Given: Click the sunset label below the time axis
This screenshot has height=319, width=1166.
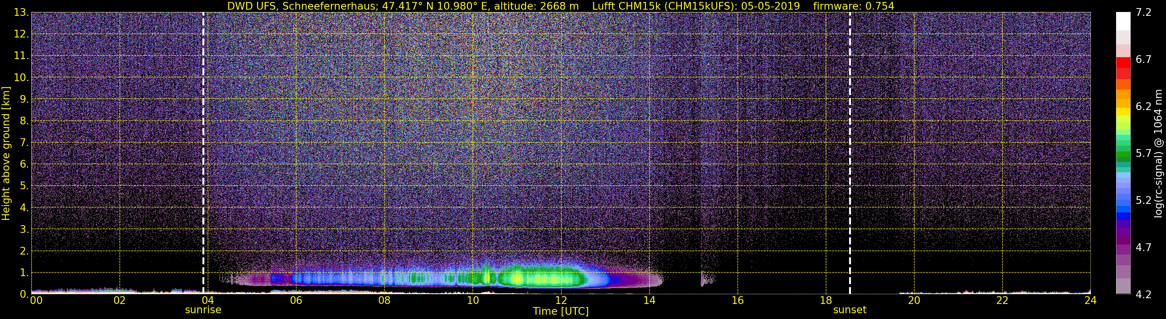Looking at the screenshot, I should (x=849, y=310).
